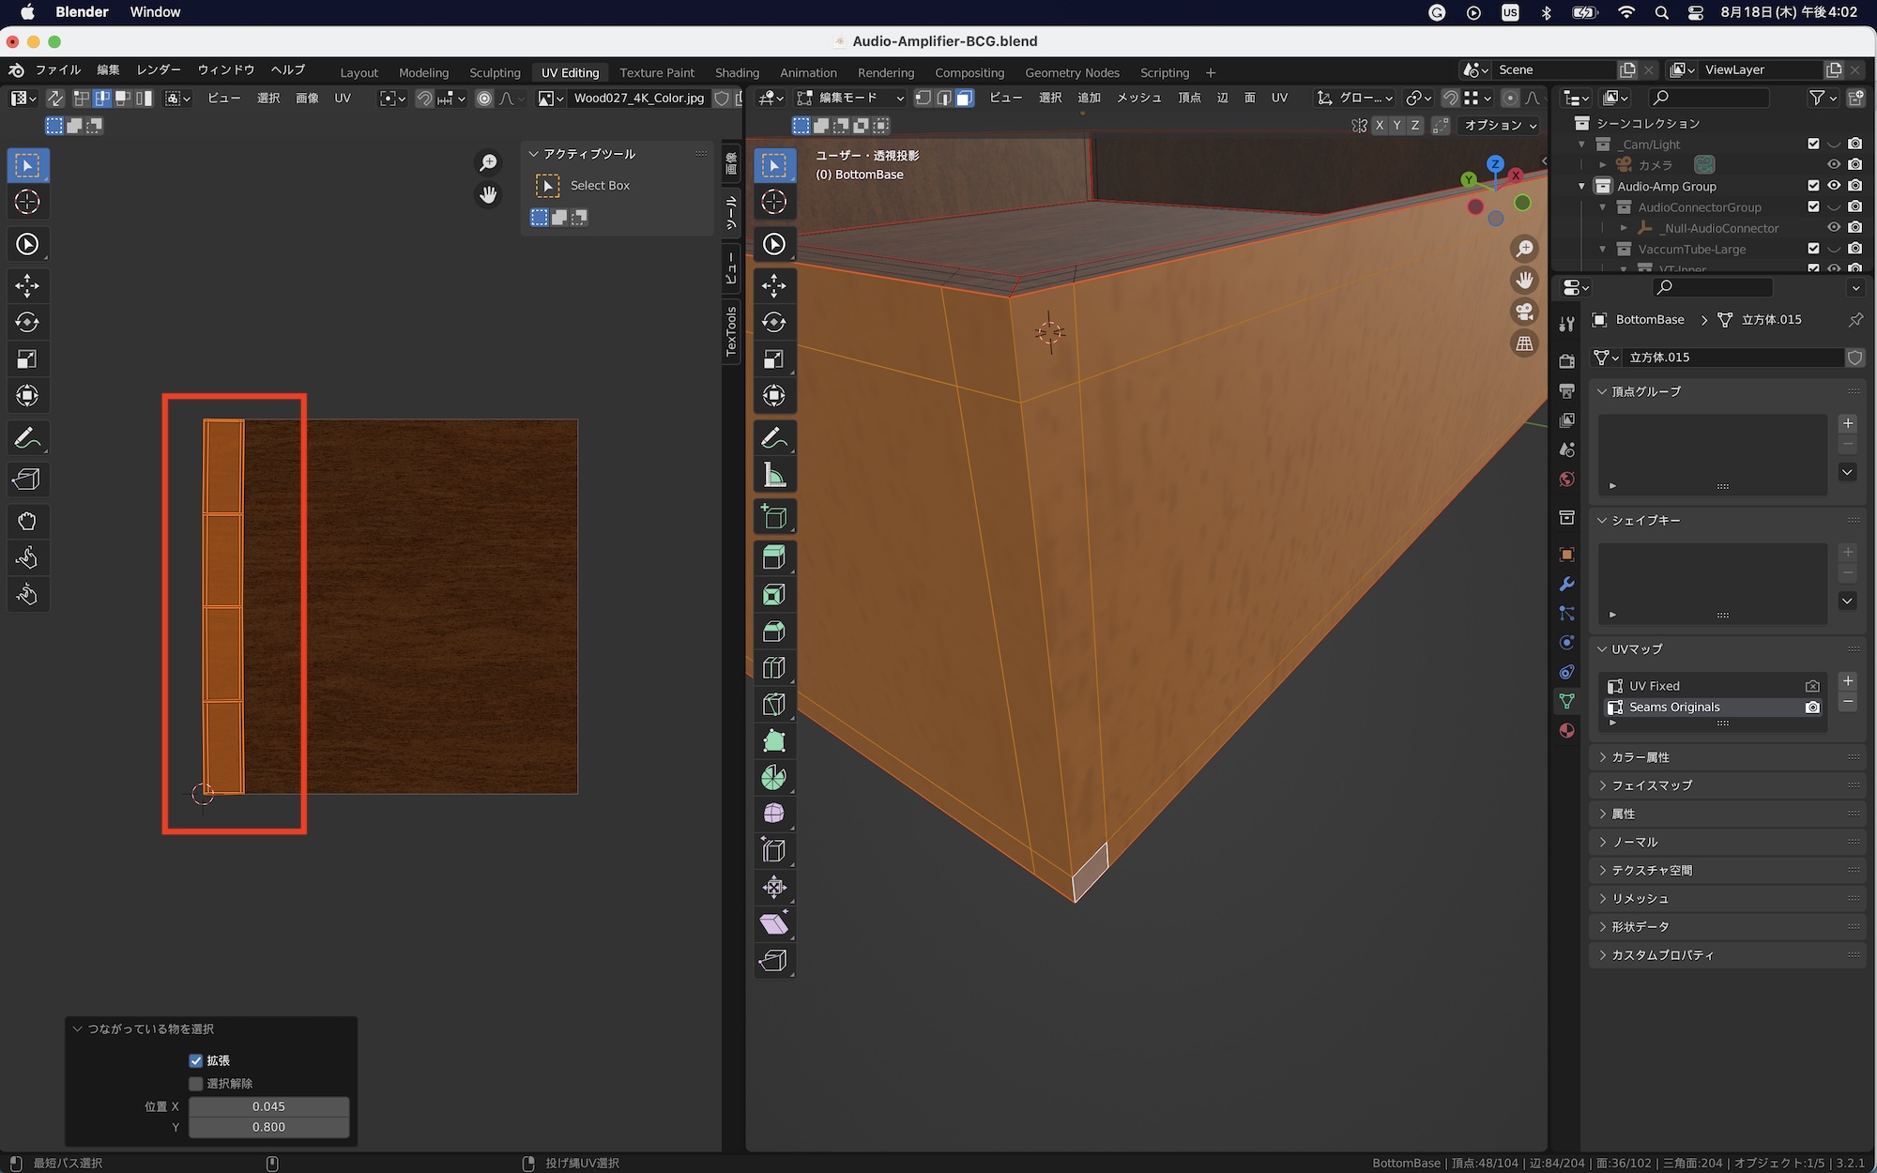Activate the Extrude Region tool

pyautogui.click(x=774, y=558)
